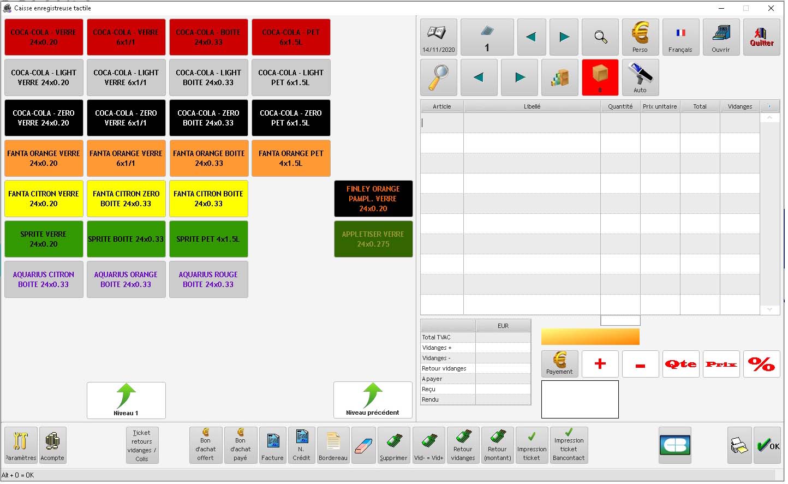
Task: Select COCA-COLA - ZERO PET 6x1.5L
Action: (291, 118)
